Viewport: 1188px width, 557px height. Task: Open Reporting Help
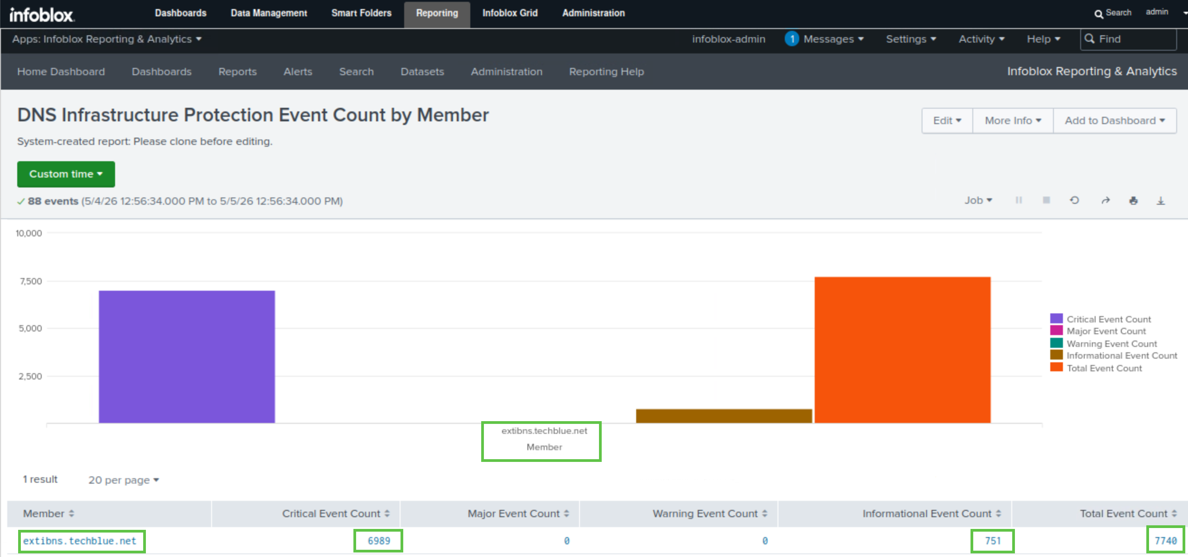606,72
